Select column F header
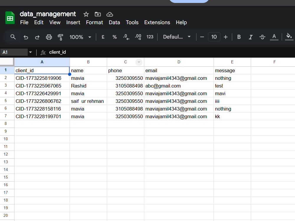Image resolution: width=295 pixels, height=221 pixels. click(273, 62)
